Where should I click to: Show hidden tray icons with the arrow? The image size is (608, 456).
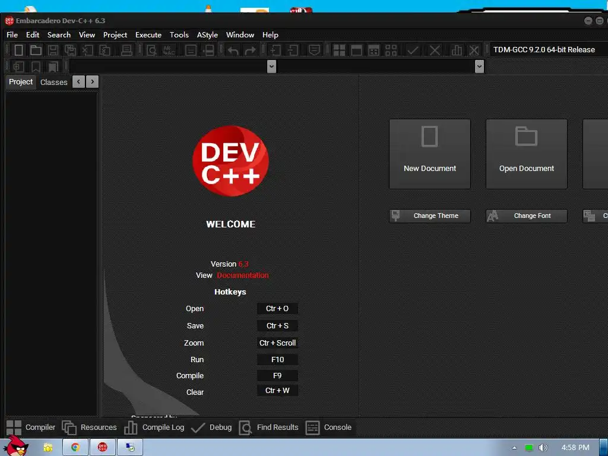pyautogui.click(x=514, y=448)
